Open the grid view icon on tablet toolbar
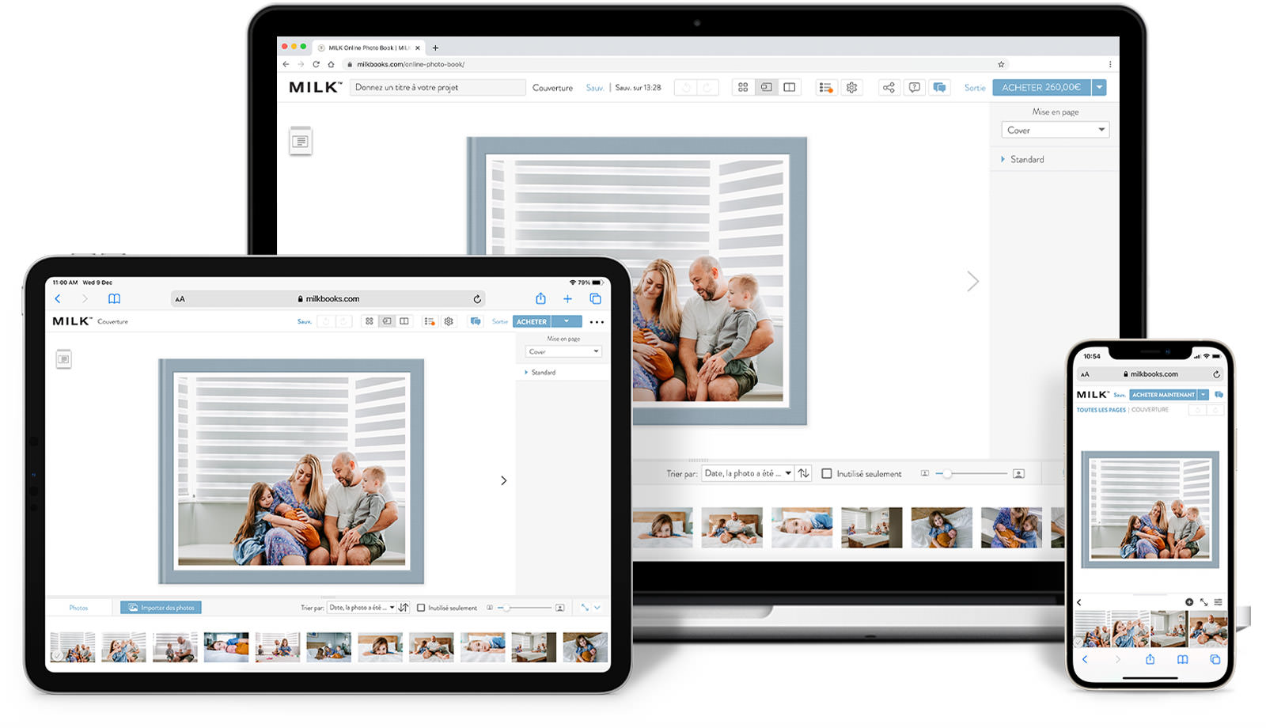This screenshot has height=728, width=1266. (369, 321)
